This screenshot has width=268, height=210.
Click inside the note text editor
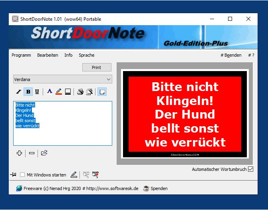click(x=63, y=123)
